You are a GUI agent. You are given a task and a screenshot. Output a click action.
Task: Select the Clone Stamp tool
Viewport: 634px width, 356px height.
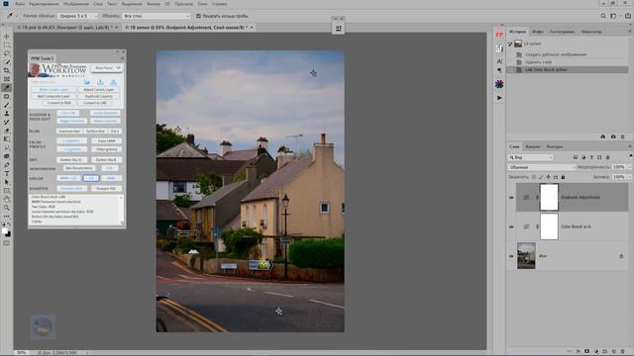[7, 114]
